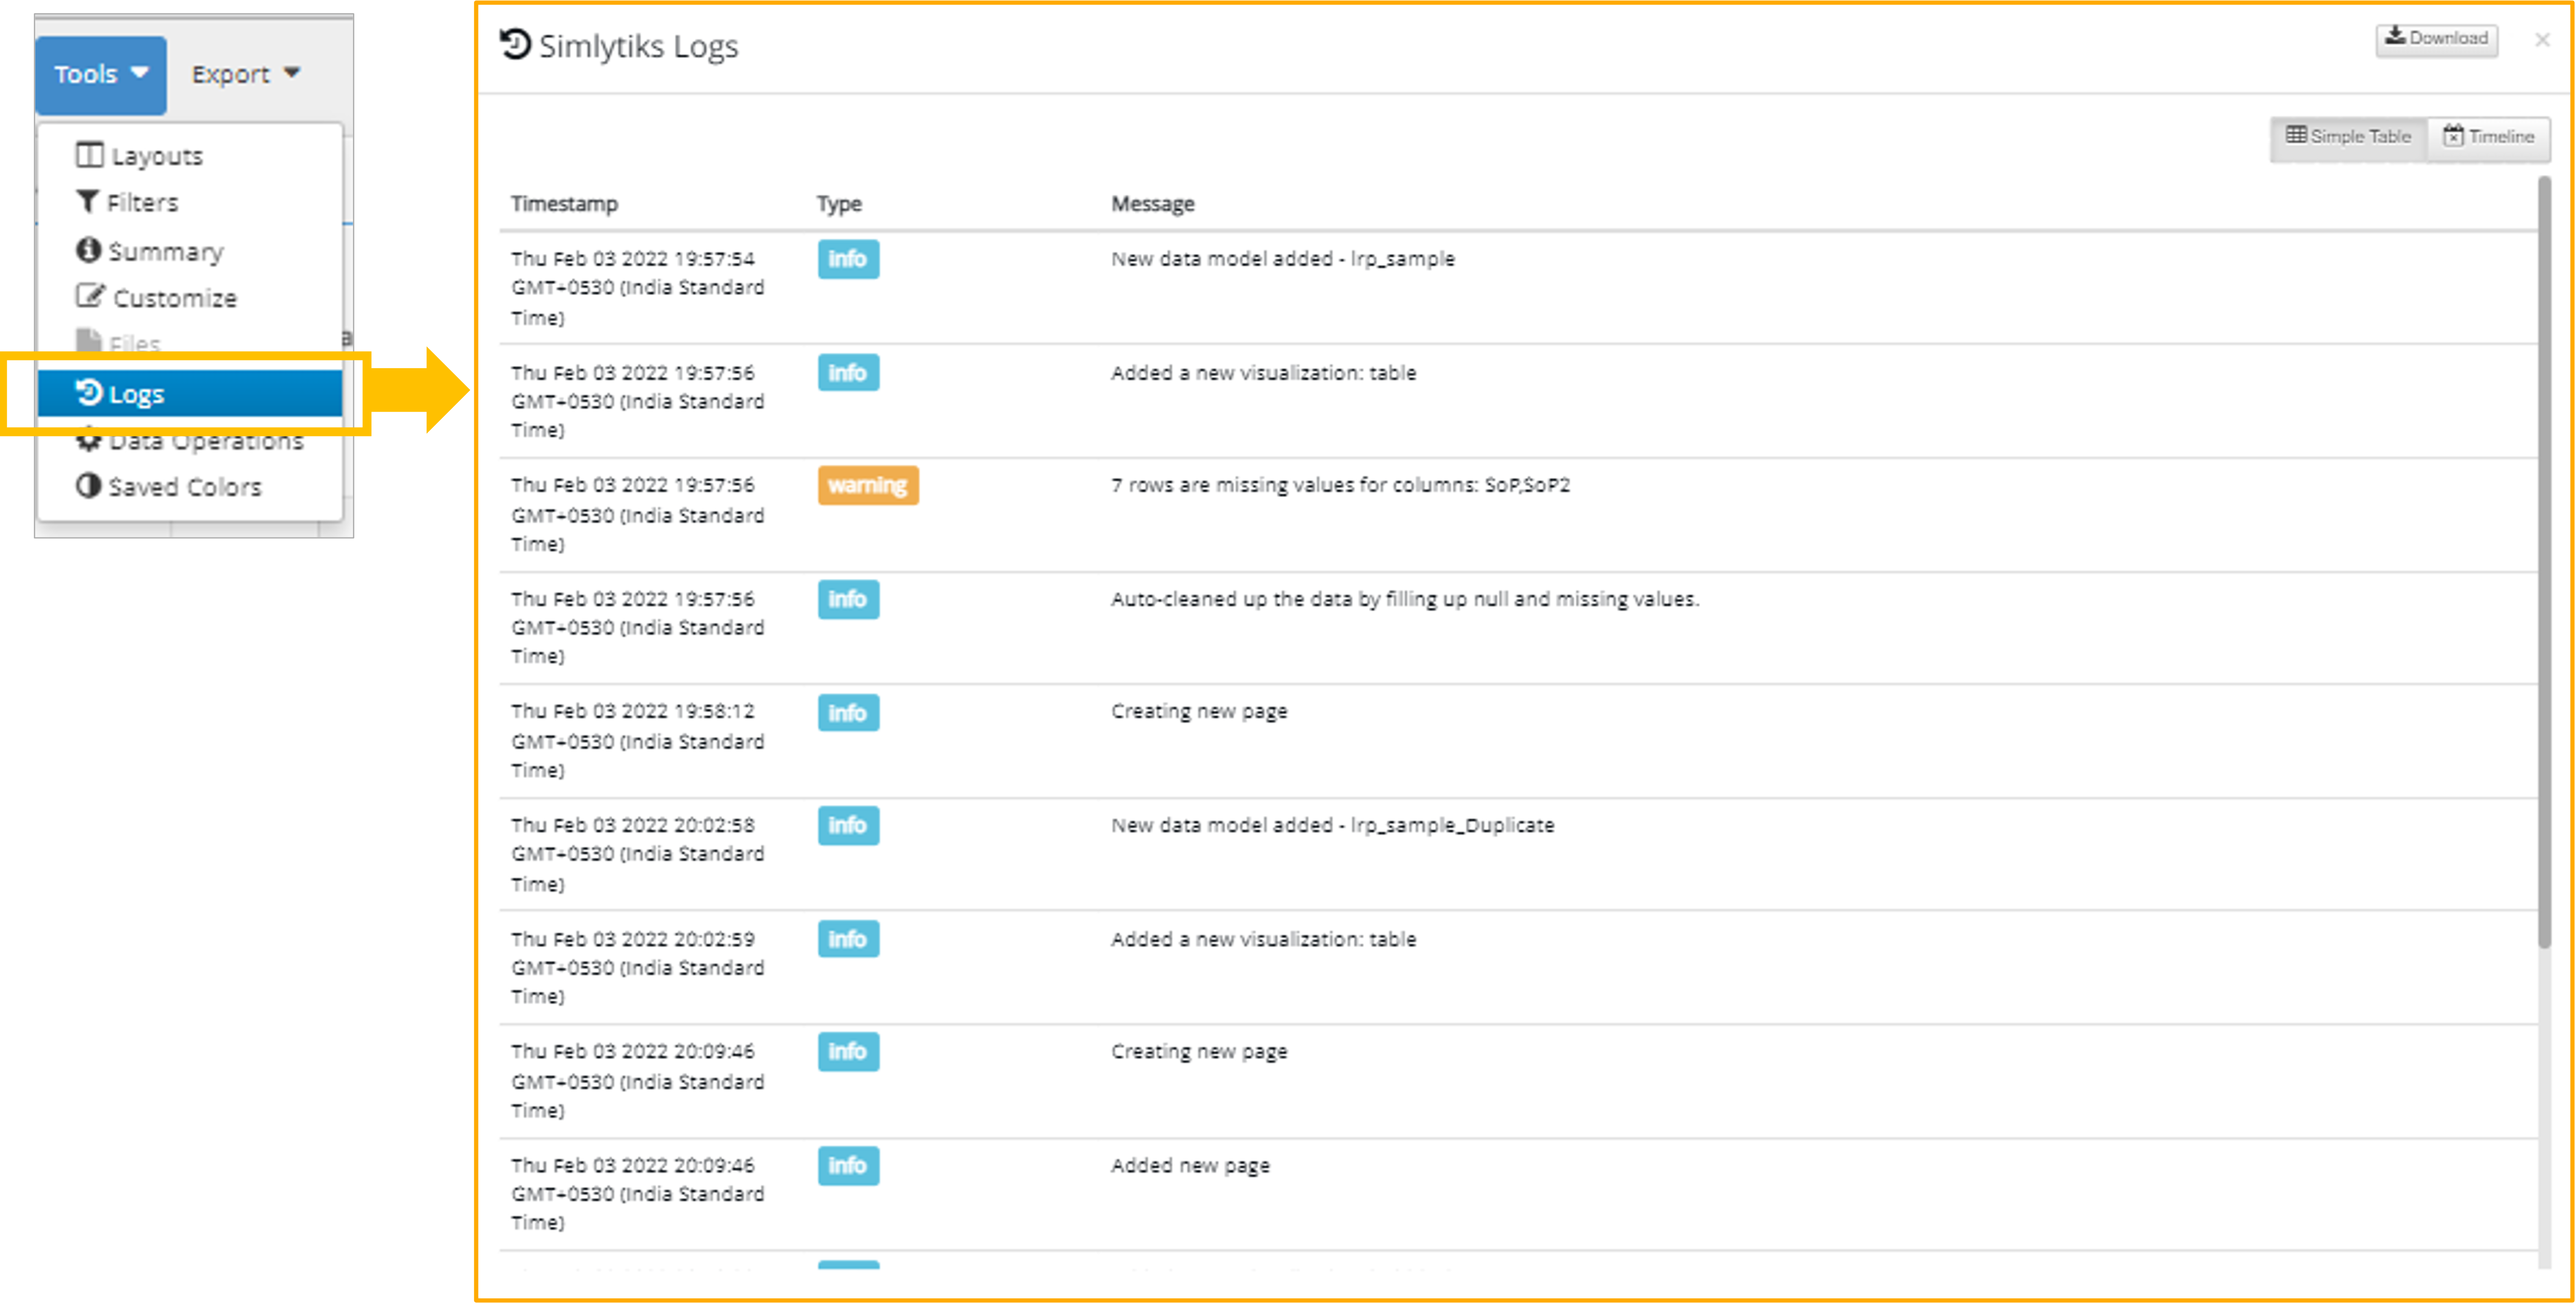Select the 7 rows missing values warning message
Viewport: 2576px width, 1304px height.
click(1340, 485)
